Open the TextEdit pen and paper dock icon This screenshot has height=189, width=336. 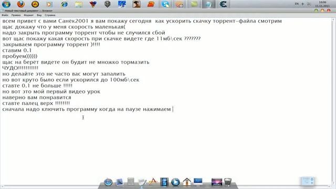point(142,182)
